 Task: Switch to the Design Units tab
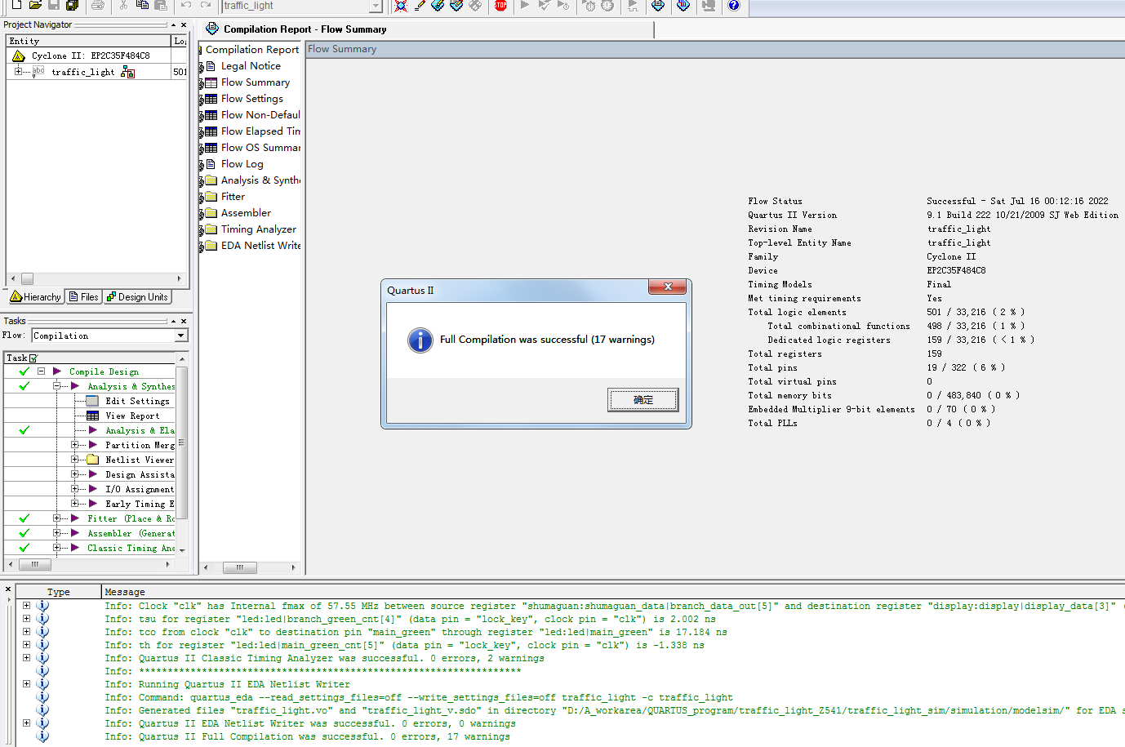(x=137, y=297)
